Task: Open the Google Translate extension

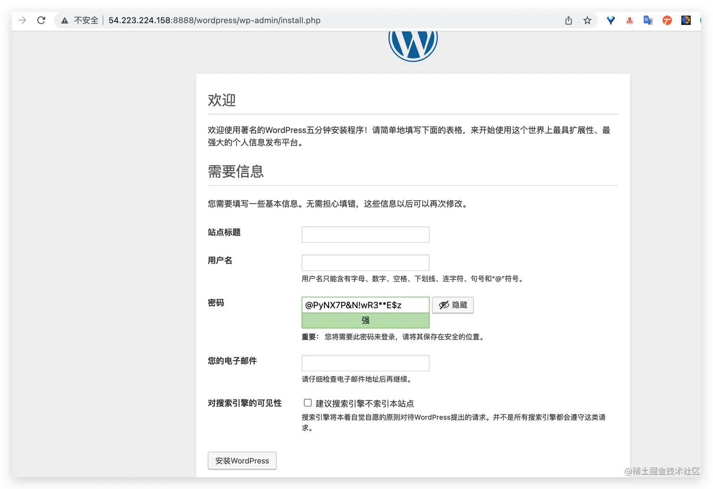Action: pos(648,20)
